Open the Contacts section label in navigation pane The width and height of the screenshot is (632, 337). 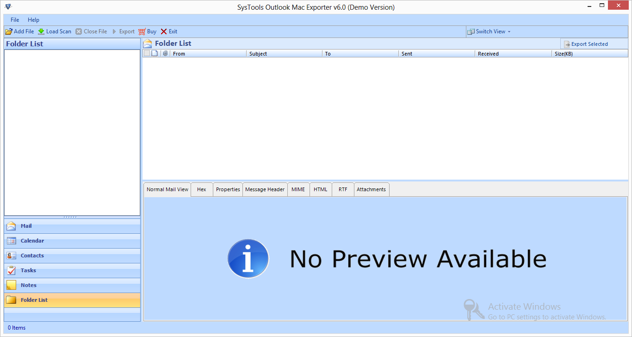point(32,256)
